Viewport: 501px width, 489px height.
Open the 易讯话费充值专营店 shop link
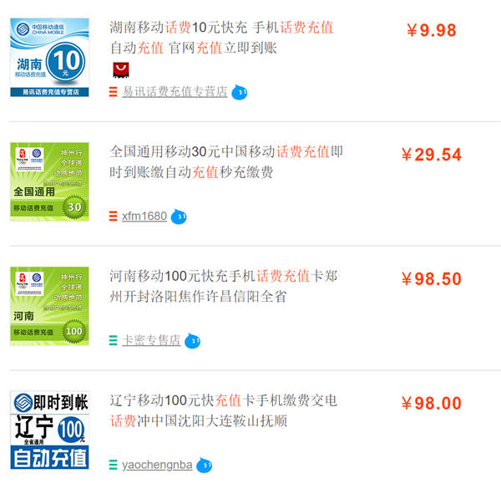pyautogui.click(x=175, y=92)
